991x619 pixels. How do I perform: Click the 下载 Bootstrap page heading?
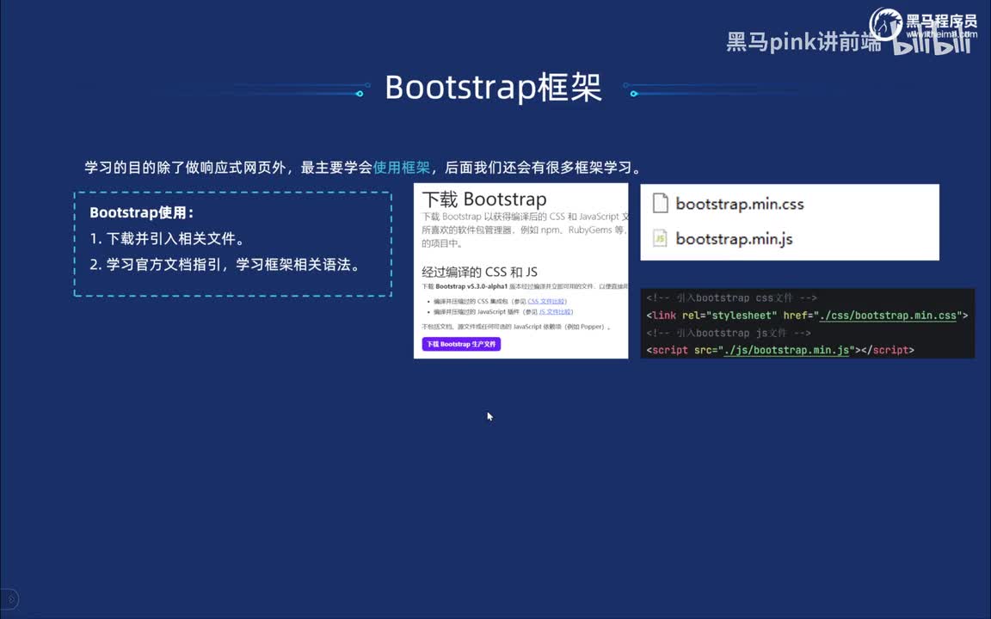(x=484, y=199)
